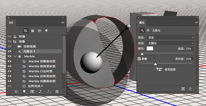Click the Marble front inflation material icon
Screen dimensions: 206x106
click(24, 61)
